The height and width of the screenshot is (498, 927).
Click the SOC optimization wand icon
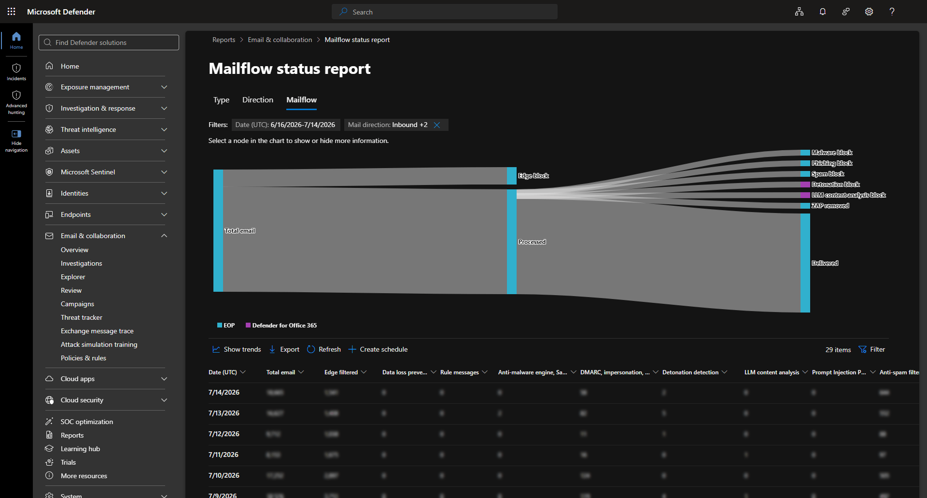click(x=49, y=422)
